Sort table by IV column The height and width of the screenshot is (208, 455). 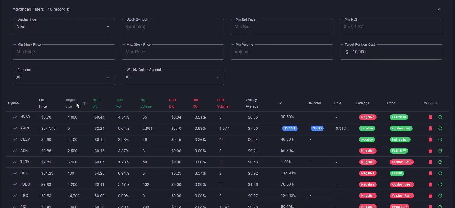[280, 103]
